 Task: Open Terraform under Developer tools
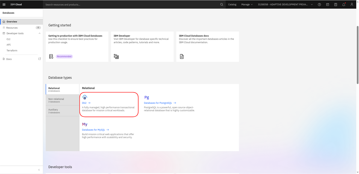point(12,50)
